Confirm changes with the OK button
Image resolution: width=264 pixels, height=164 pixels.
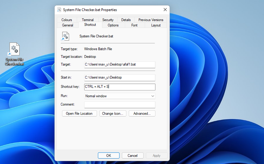pos(108,156)
